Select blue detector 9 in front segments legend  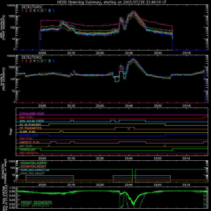click(54, 11)
